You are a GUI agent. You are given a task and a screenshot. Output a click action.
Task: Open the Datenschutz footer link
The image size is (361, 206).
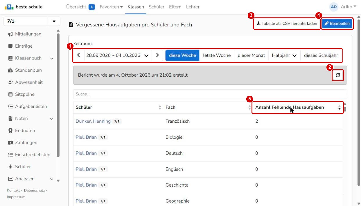click(34, 190)
